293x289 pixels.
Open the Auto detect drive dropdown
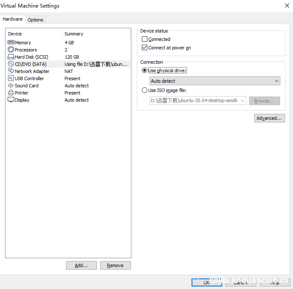(x=215, y=81)
